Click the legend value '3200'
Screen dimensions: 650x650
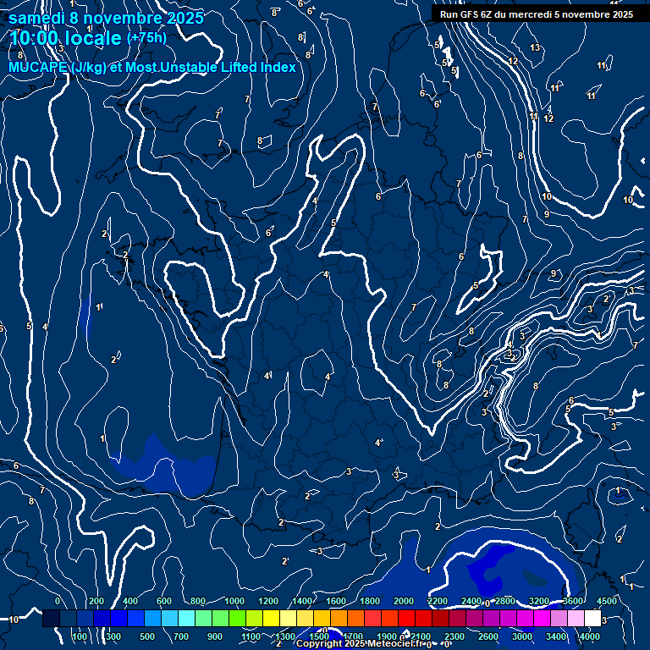click(539, 601)
